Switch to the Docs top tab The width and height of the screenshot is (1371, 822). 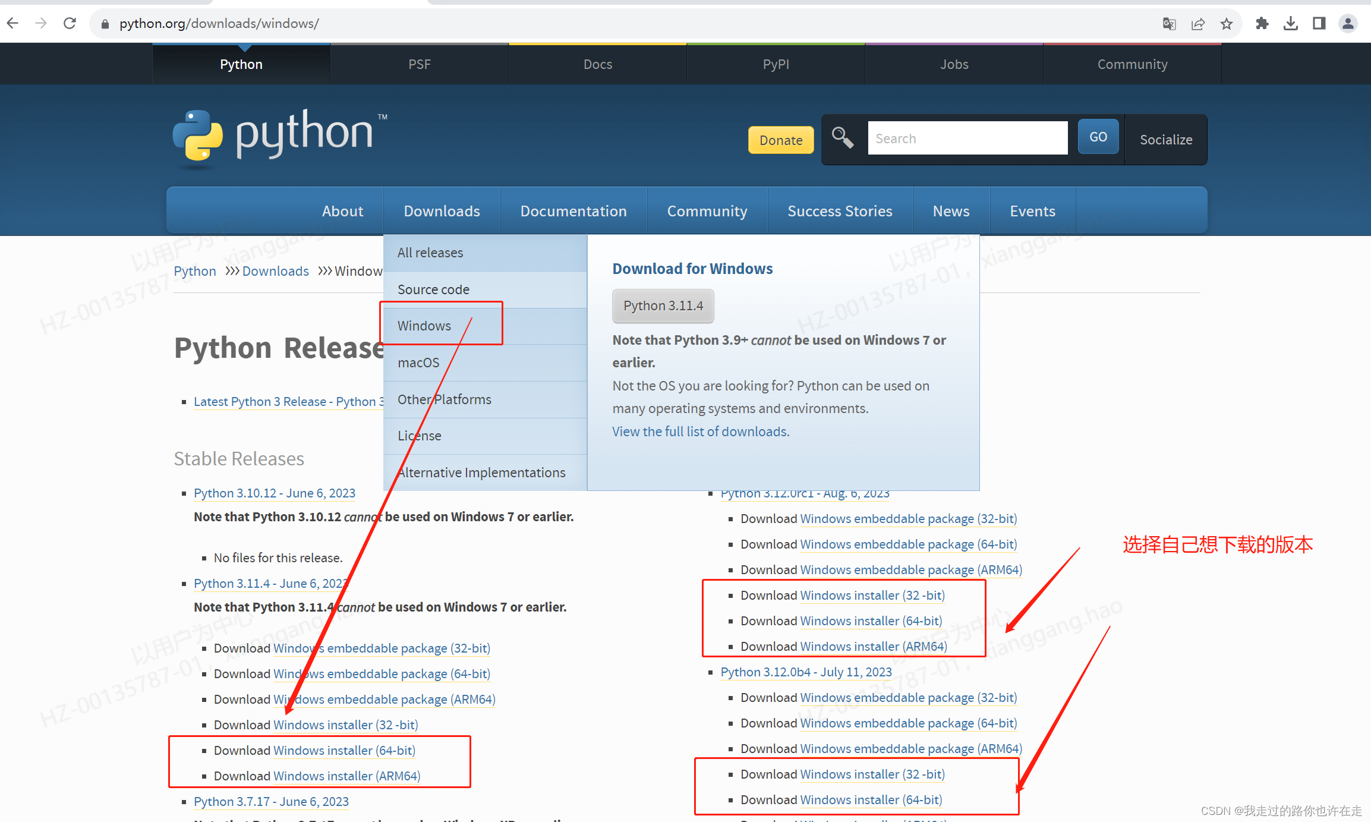[598, 64]
